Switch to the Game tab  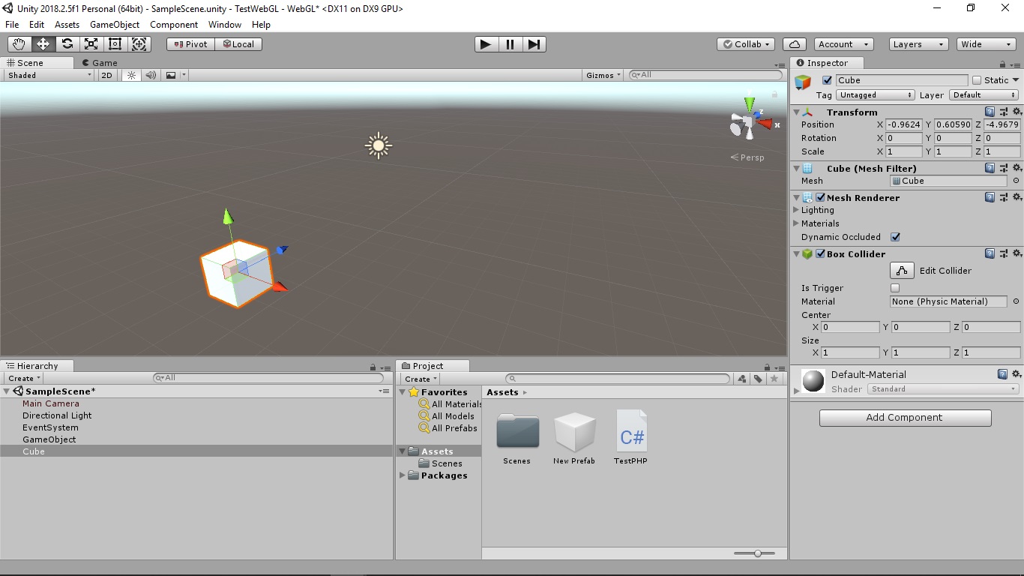(x=100, y=63)
